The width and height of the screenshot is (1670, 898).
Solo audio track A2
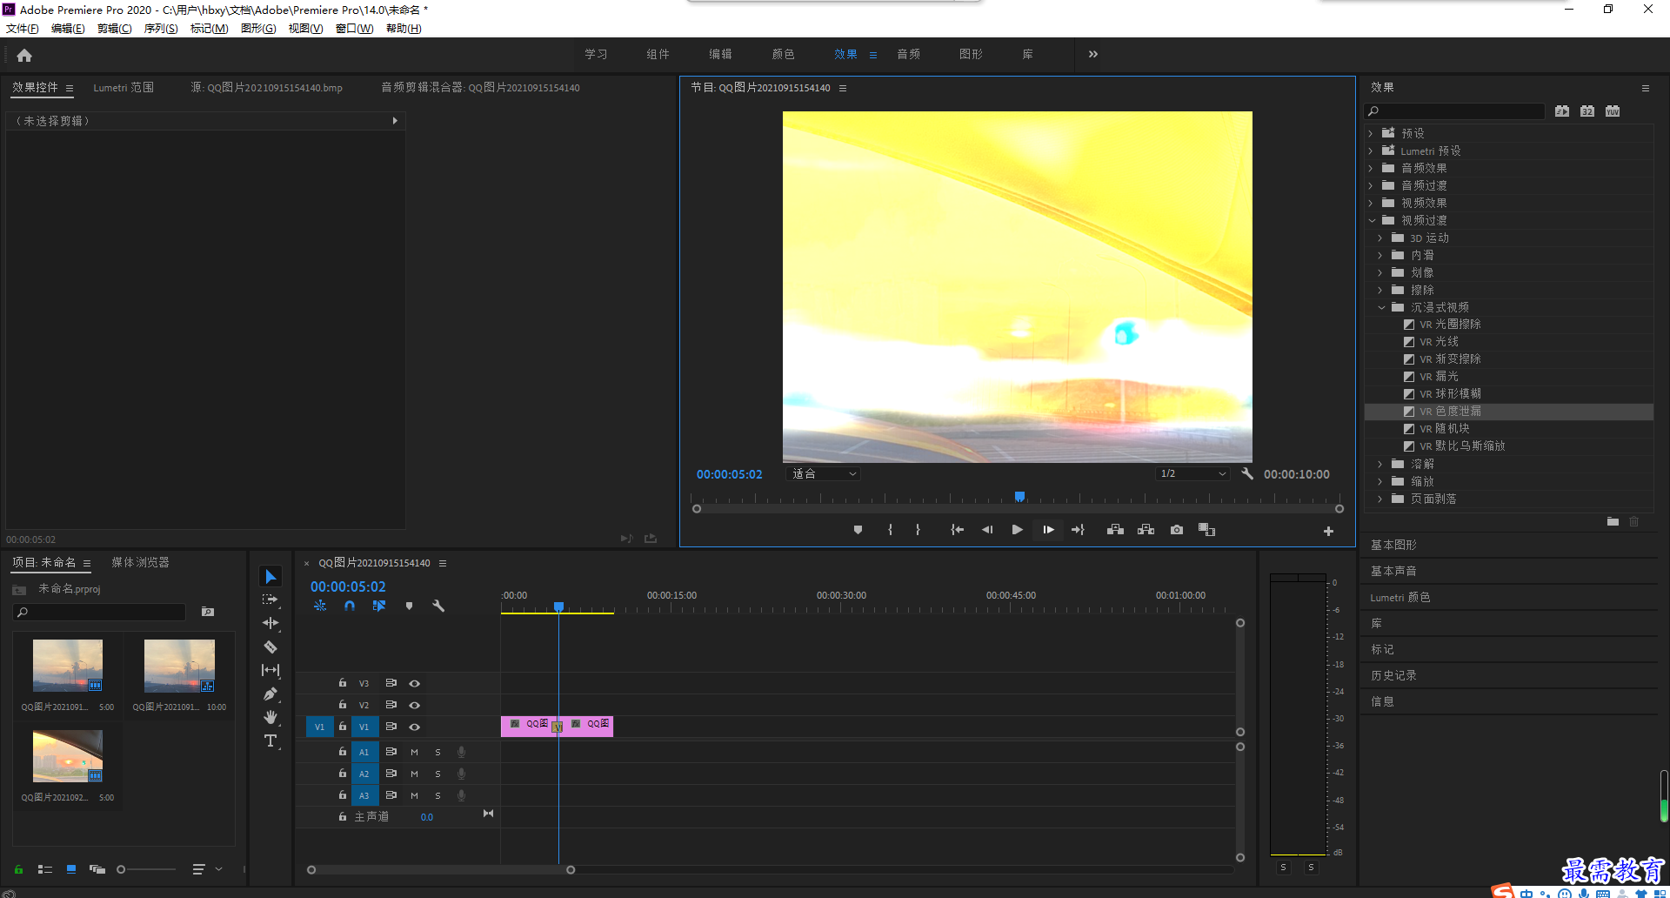pos(438,774)
